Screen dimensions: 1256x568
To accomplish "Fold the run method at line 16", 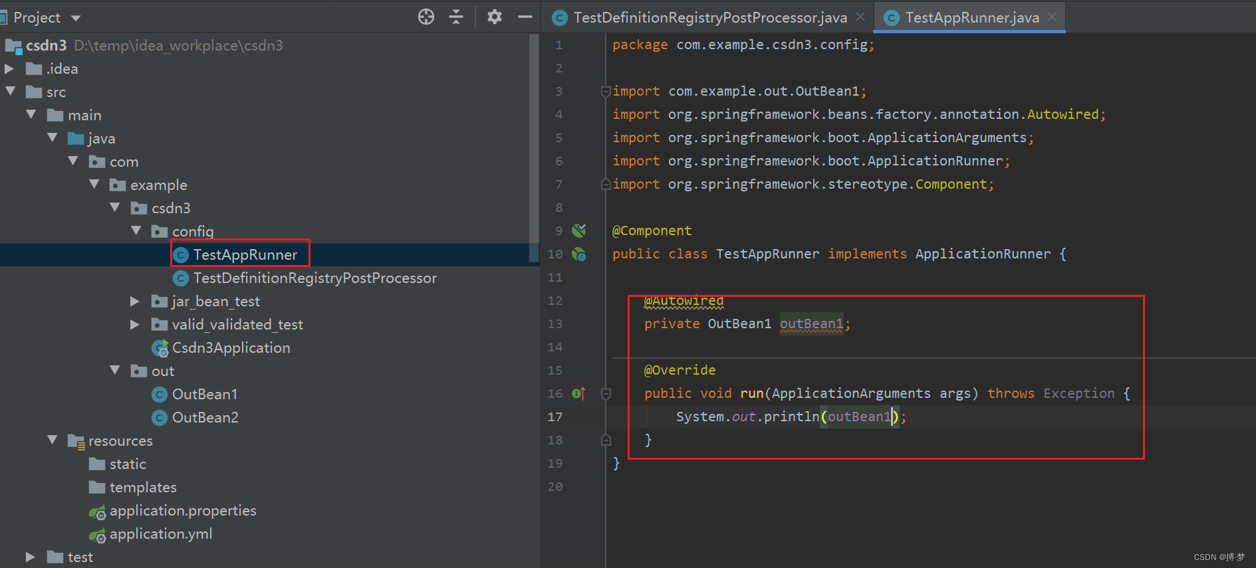I will (x=606, y=393).
